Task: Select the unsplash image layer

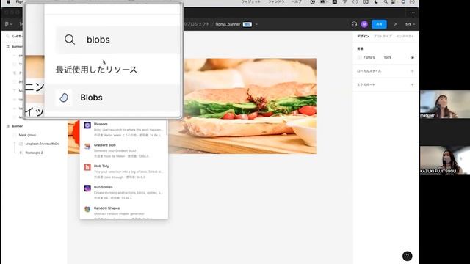Action: point(43,144)
